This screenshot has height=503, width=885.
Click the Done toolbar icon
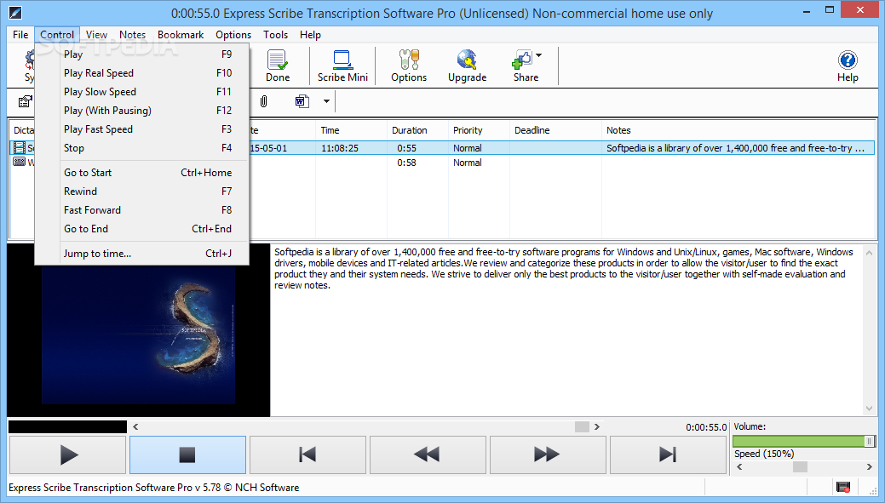click(x=277, y=66)
